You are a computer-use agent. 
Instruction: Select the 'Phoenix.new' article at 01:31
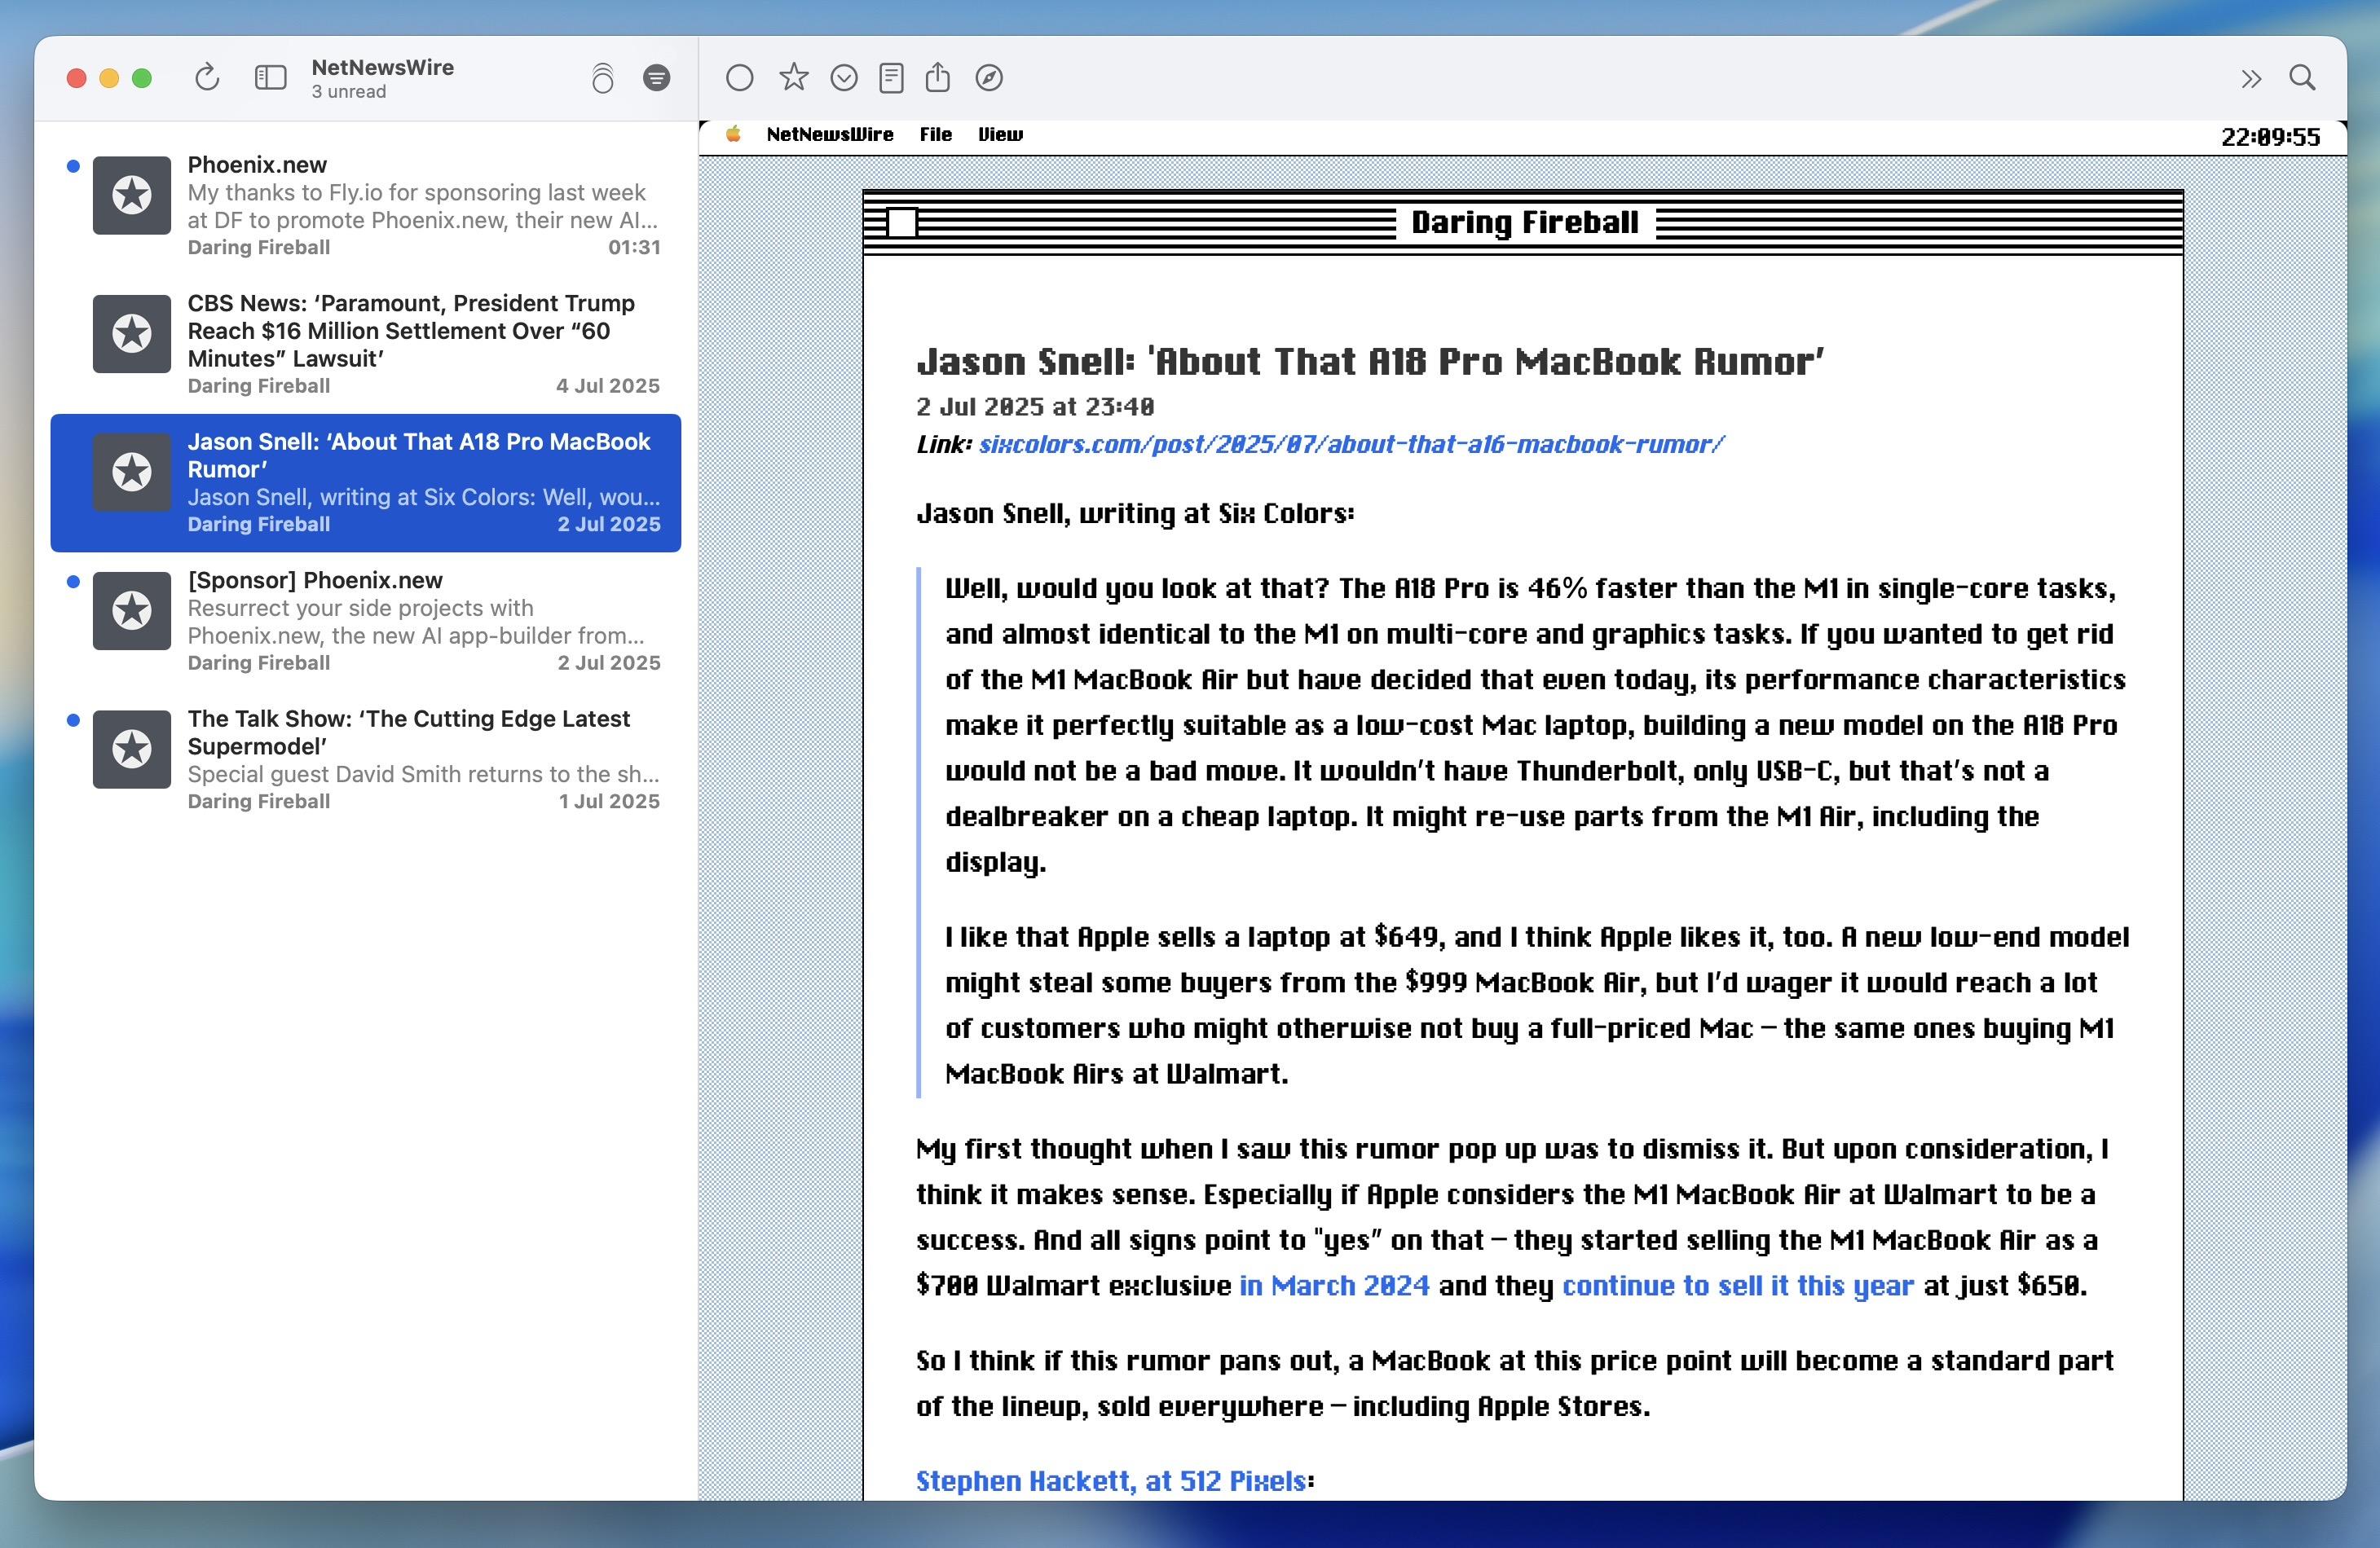(366, 206)
